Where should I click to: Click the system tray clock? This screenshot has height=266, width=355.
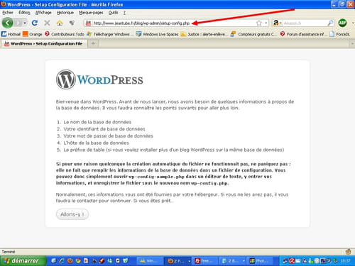point(345,261)
